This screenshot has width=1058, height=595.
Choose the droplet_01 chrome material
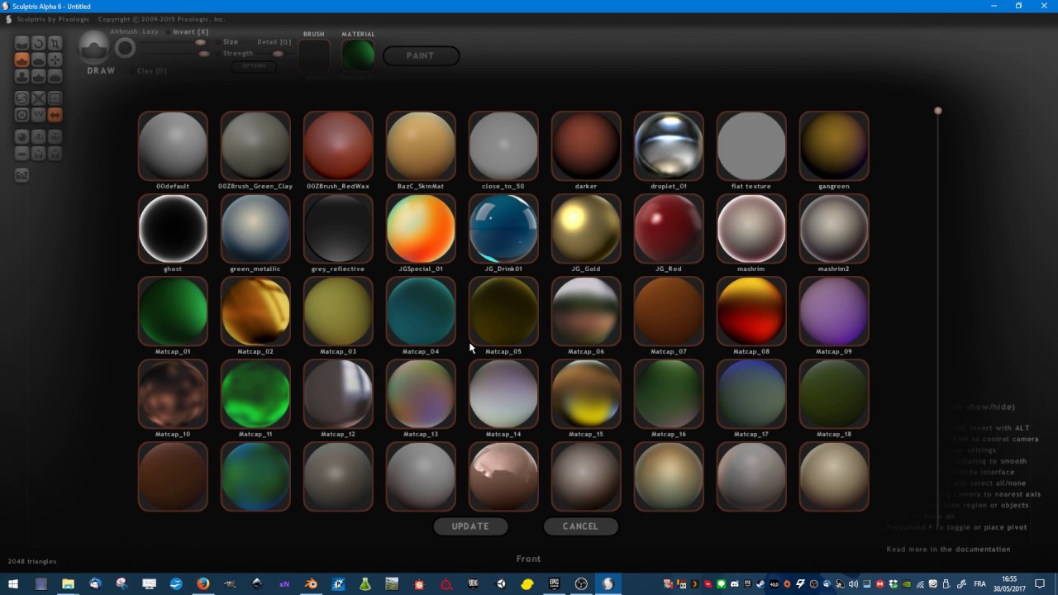(669, 146)
